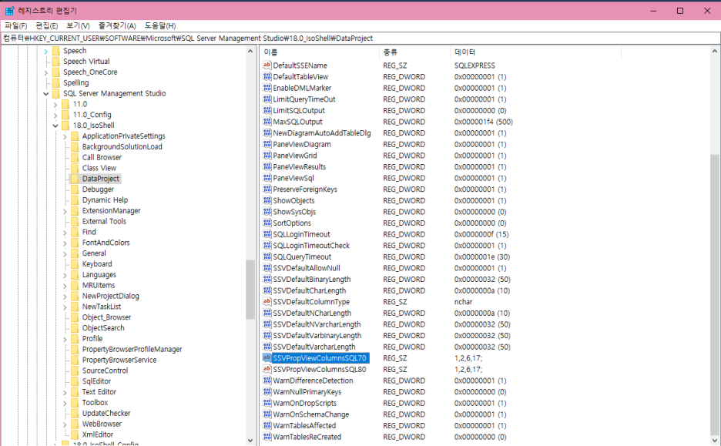This screenshot has height=446, width=721.
Task: Select the PreserveForeignKeys value name
Action: point(305,189)
